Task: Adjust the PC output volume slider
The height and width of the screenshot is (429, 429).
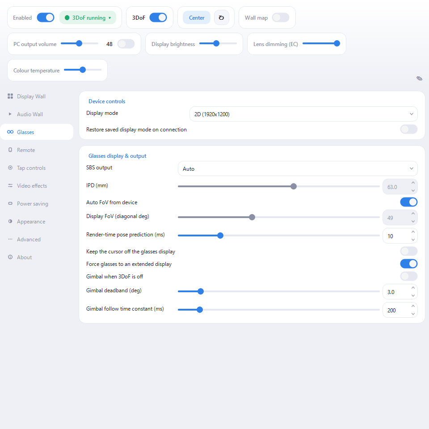Action: (80, 43)
